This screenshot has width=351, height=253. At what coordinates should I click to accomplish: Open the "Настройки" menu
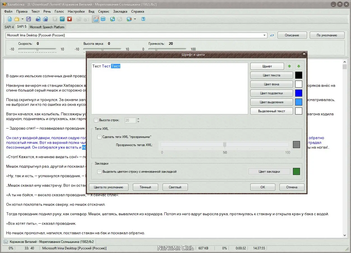click(76, 11)
